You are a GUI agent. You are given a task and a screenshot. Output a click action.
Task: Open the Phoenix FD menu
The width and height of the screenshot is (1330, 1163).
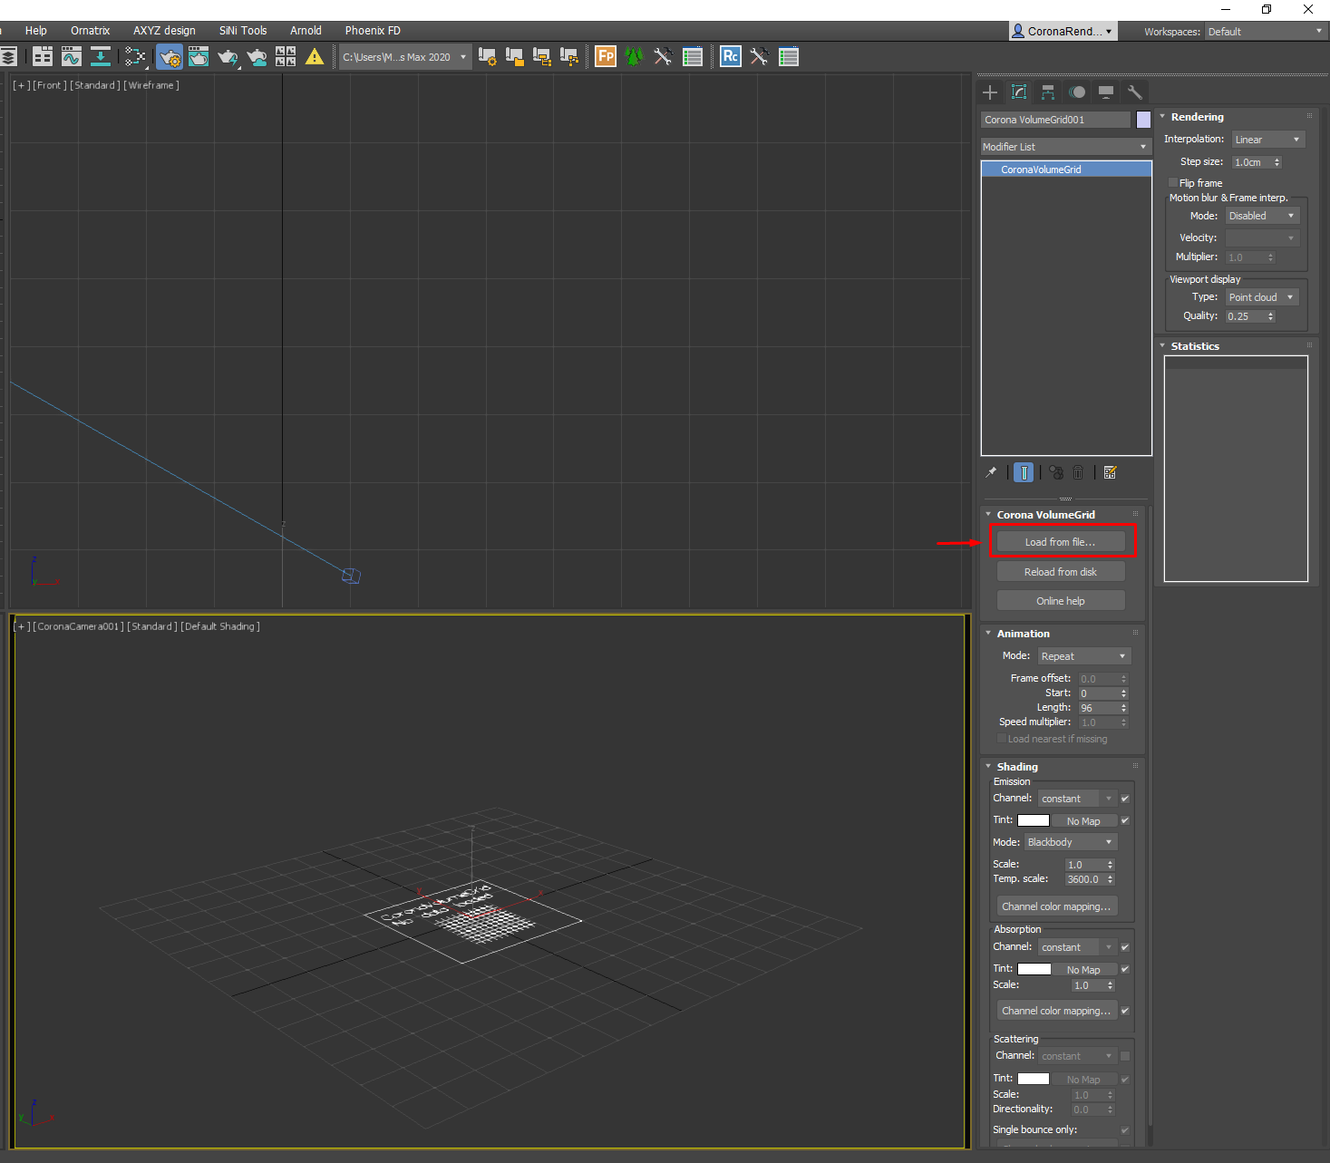373,31
